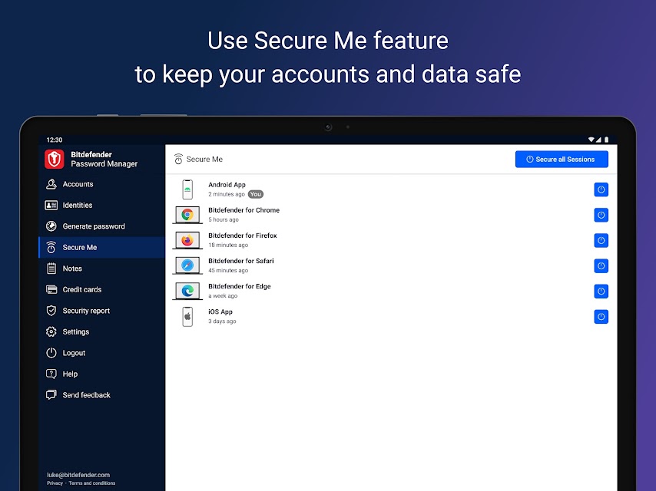This screenshot has width=656, height=491.
Task: Log out using the Logout item
Action: point(74,353)
